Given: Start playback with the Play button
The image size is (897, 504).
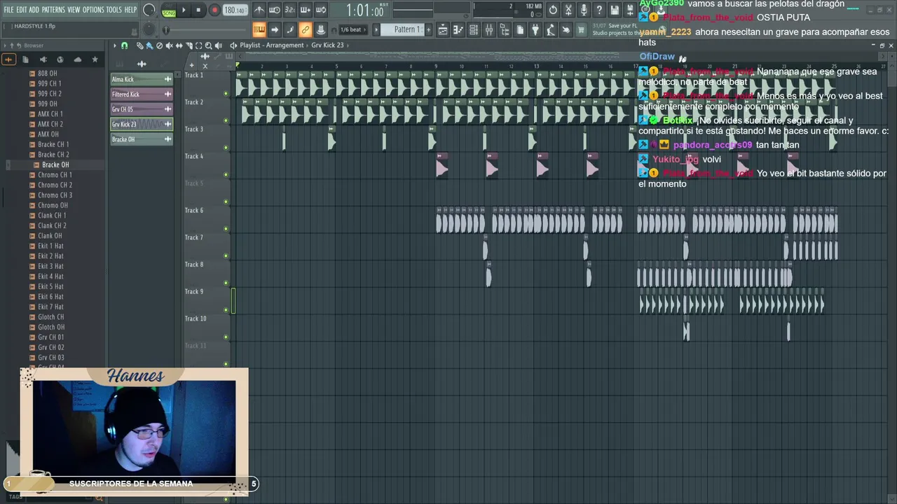Looking at the screenshot, I should pyautogui.click(x=184, y=10).
